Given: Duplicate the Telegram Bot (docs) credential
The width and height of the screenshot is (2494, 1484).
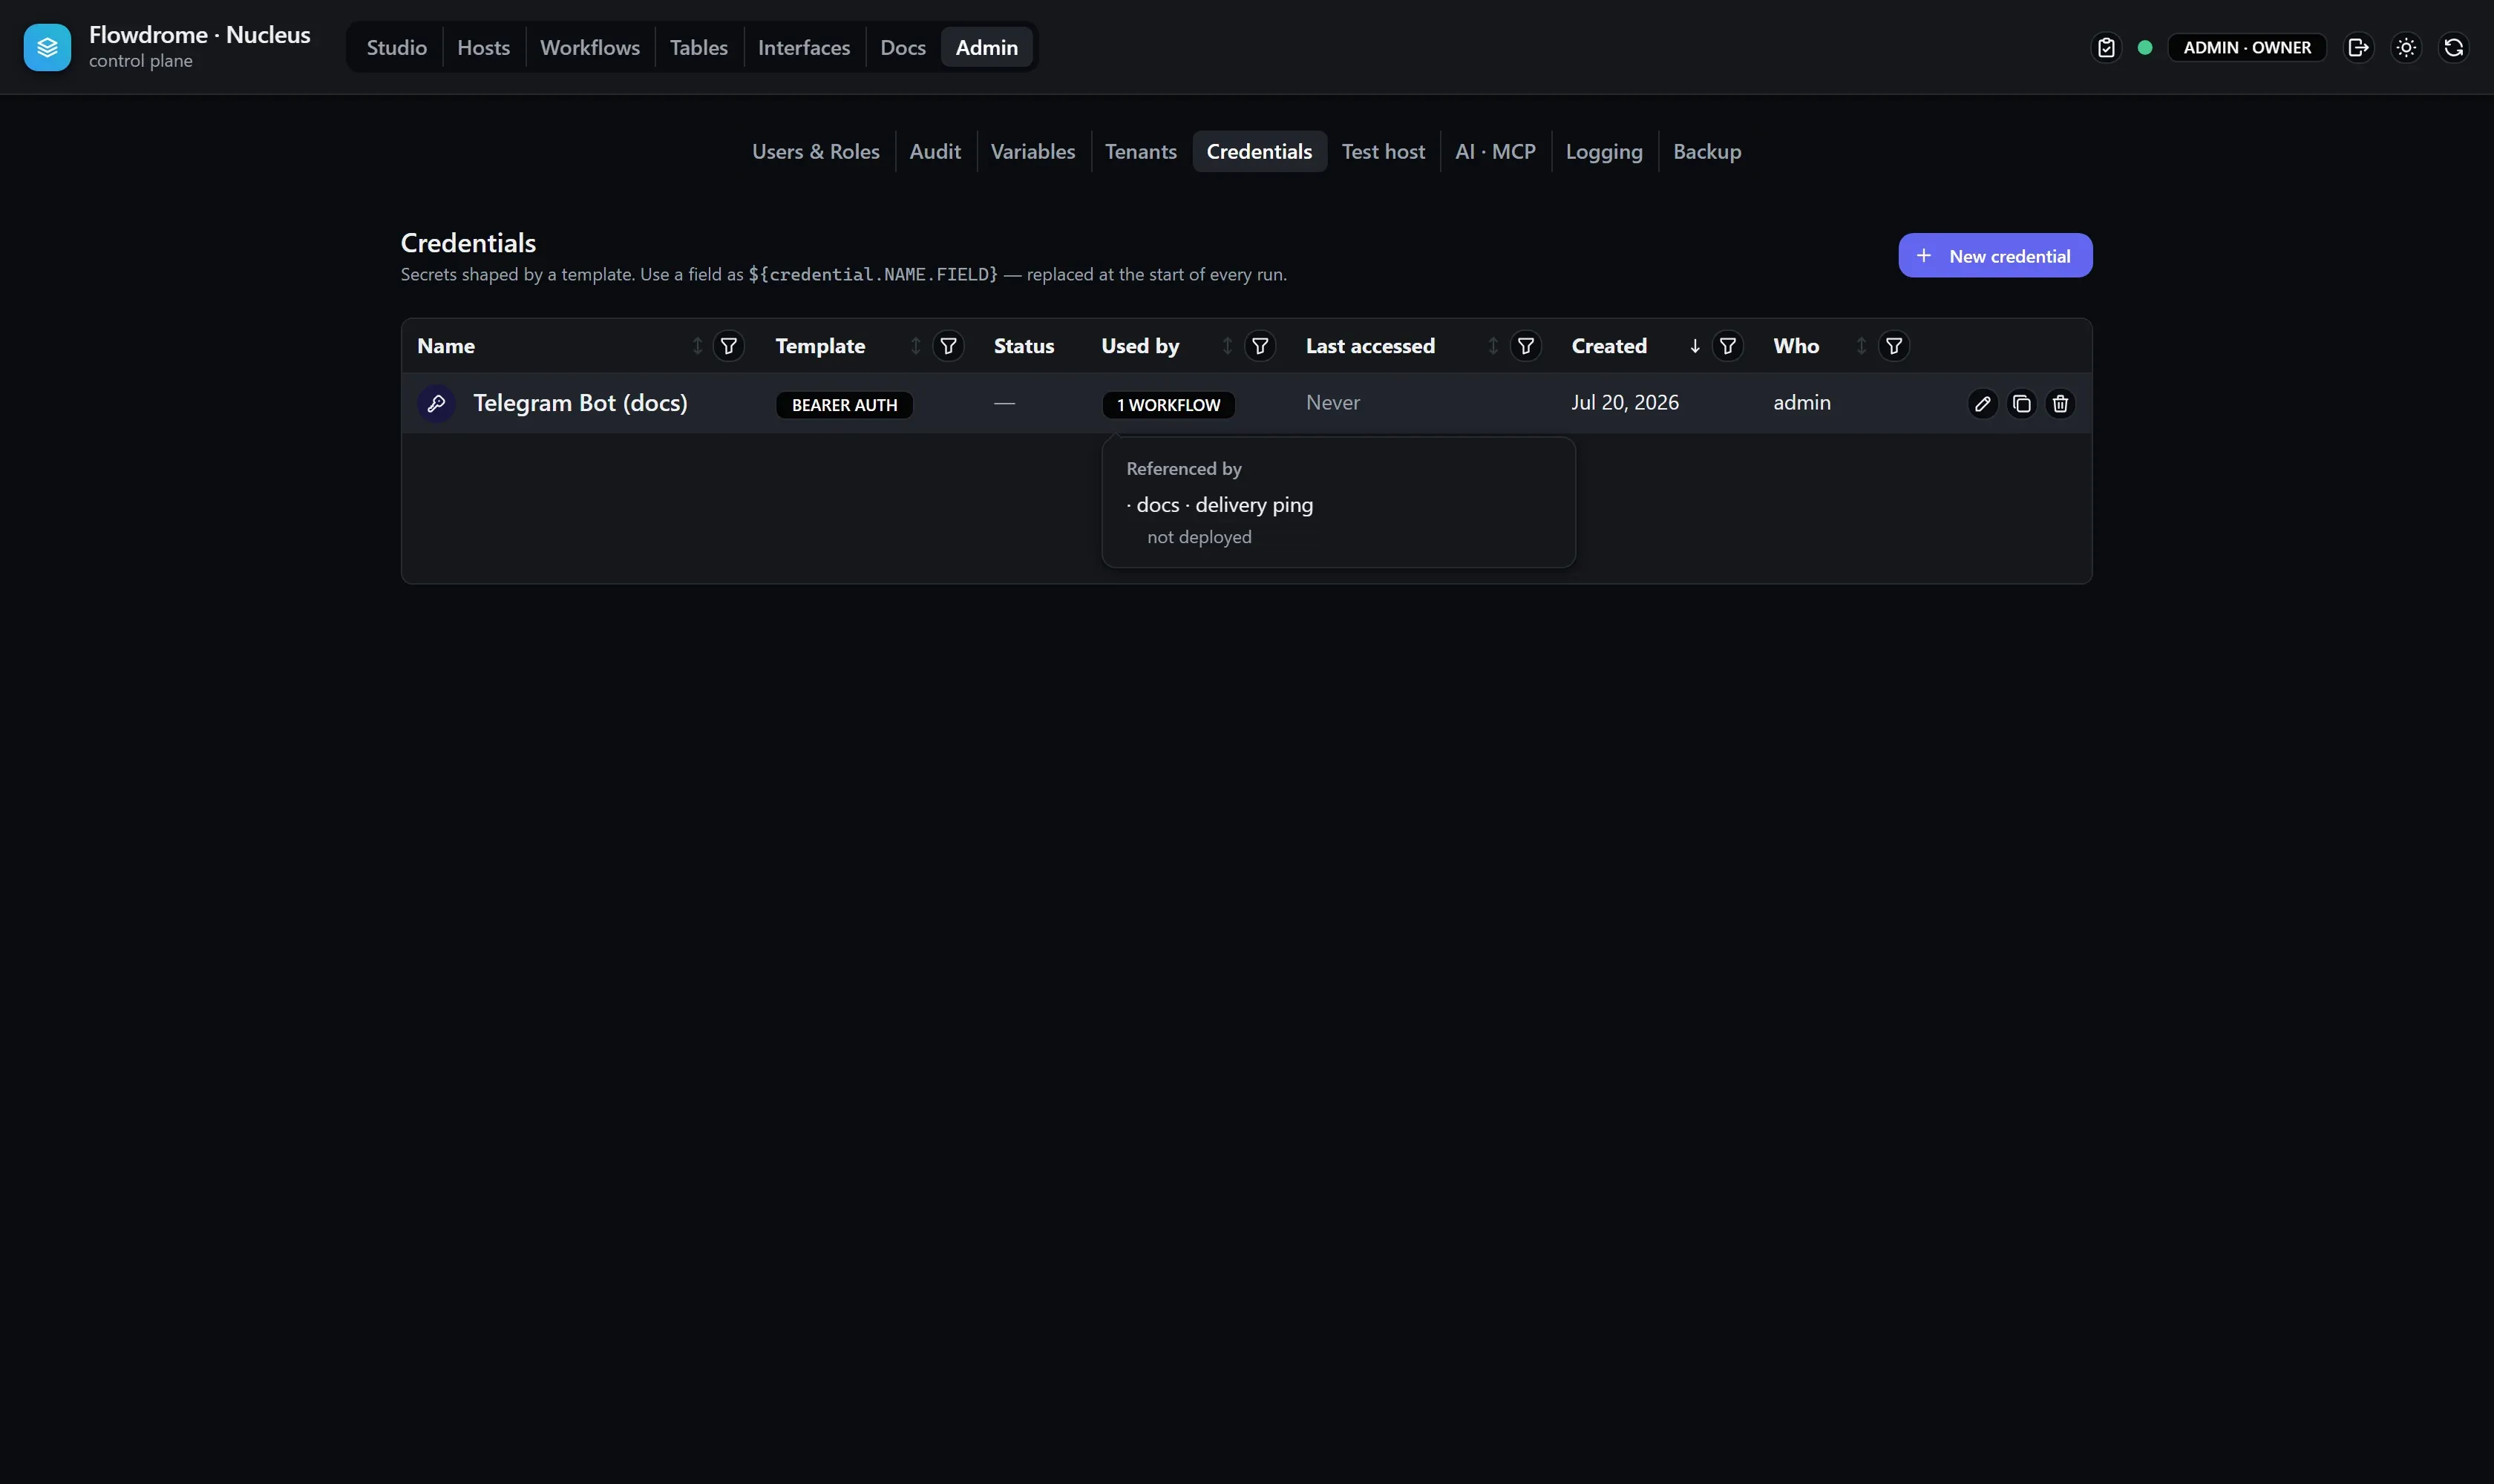Looking at the screenshot, I should [x=2021, y=404].
